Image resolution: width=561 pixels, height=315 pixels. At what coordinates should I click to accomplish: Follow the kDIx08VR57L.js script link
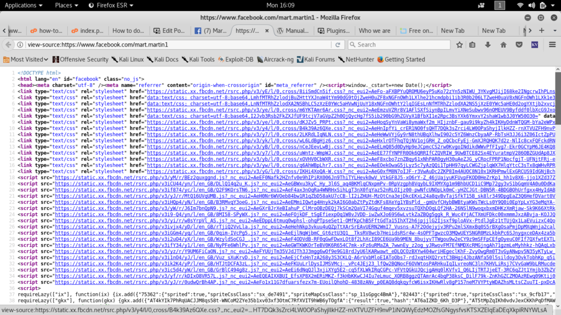point(305,276)
